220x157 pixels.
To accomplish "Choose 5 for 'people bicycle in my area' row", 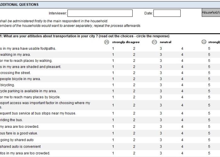I will (x=209, y=79).
